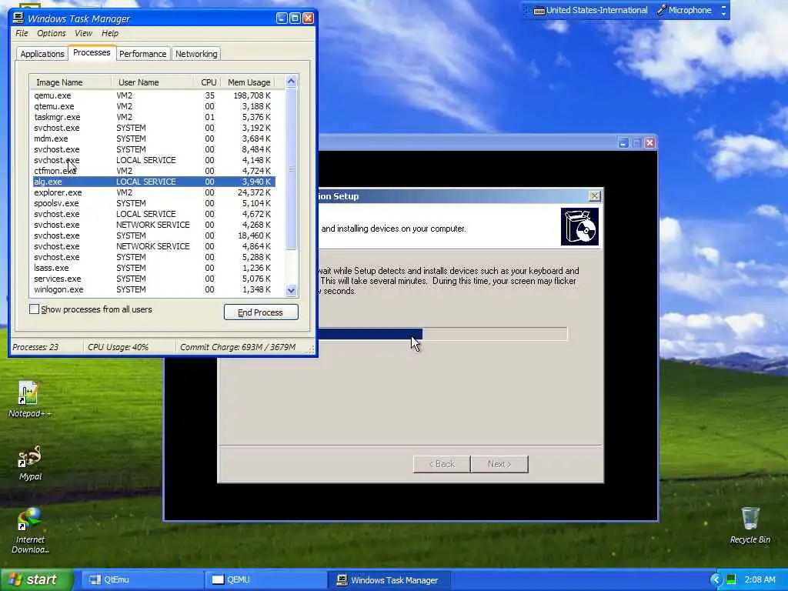Click the CD setup icon in QEMU

click(579, 227)
